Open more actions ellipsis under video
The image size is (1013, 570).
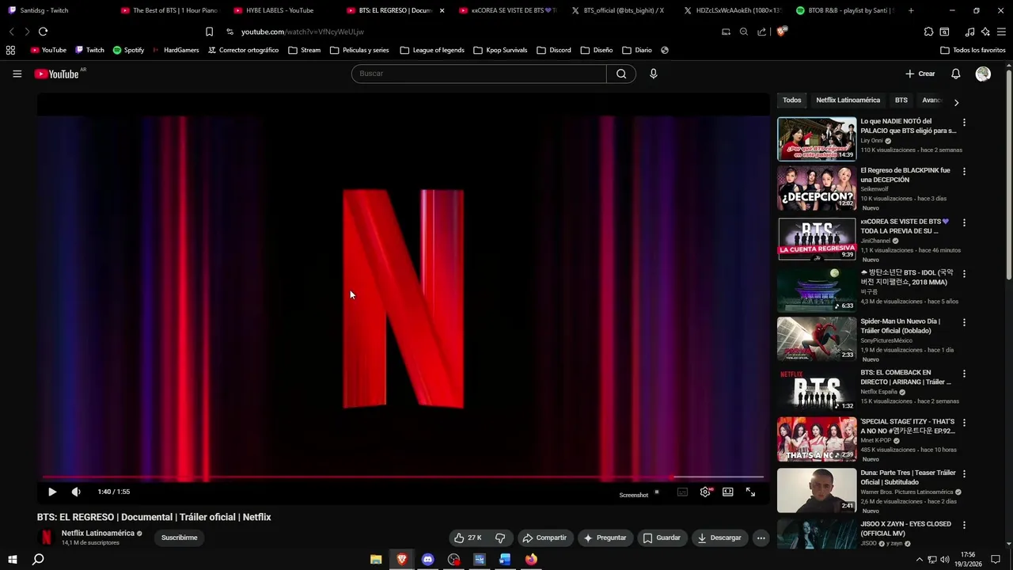761,538
